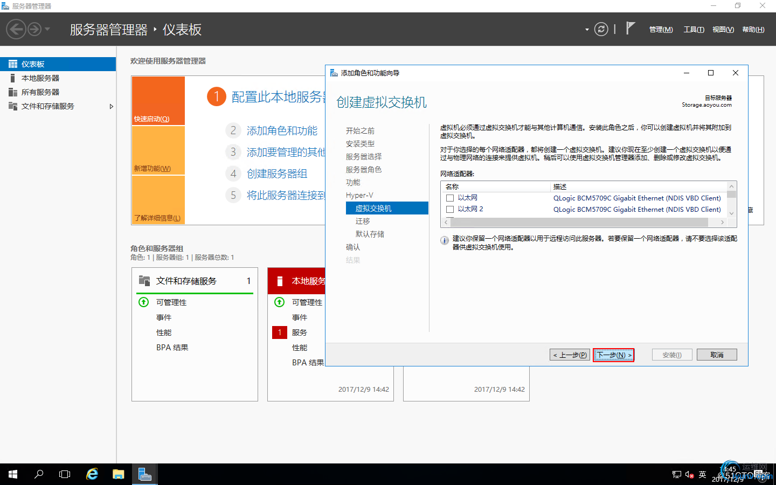The width and height of the screenshot is (776, 485).
Task: Go to Hyper-V wizard step
Action: click(359, 196)
